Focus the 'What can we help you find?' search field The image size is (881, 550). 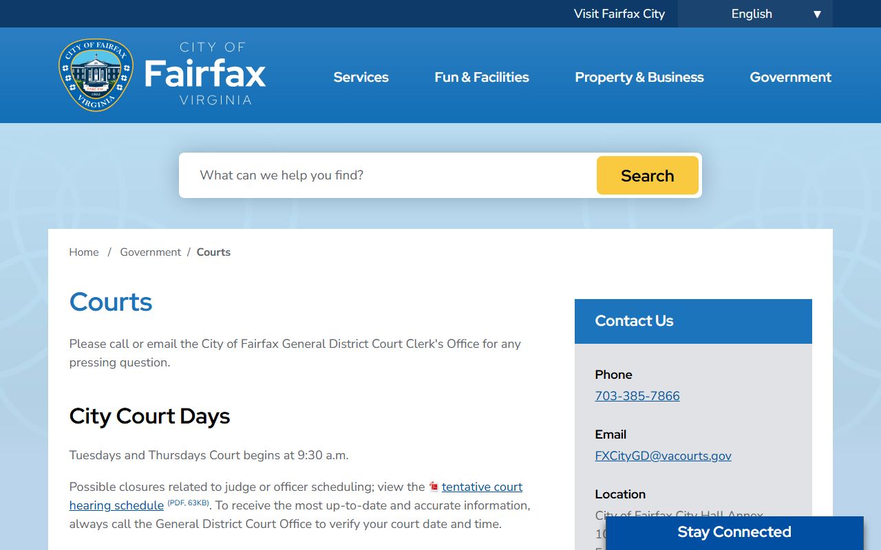[x=389, y=175]
